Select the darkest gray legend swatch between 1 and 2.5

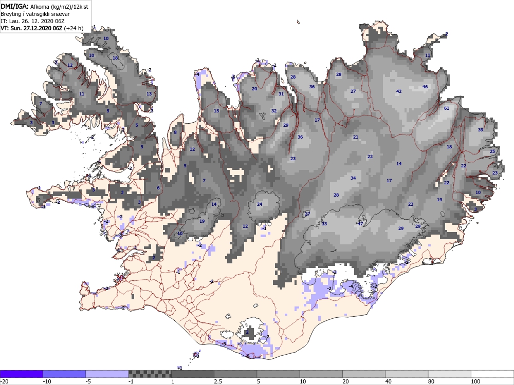(x=193, y=374)
